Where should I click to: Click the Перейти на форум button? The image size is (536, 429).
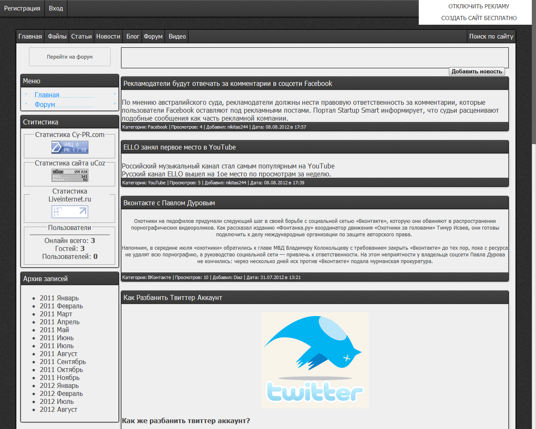point(70,57)
